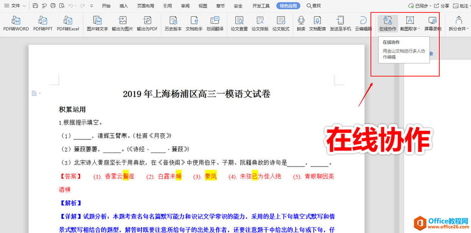Click the 查找 search button
The height and width of the screenshot is (233, 471).
[x=313, y=6]
